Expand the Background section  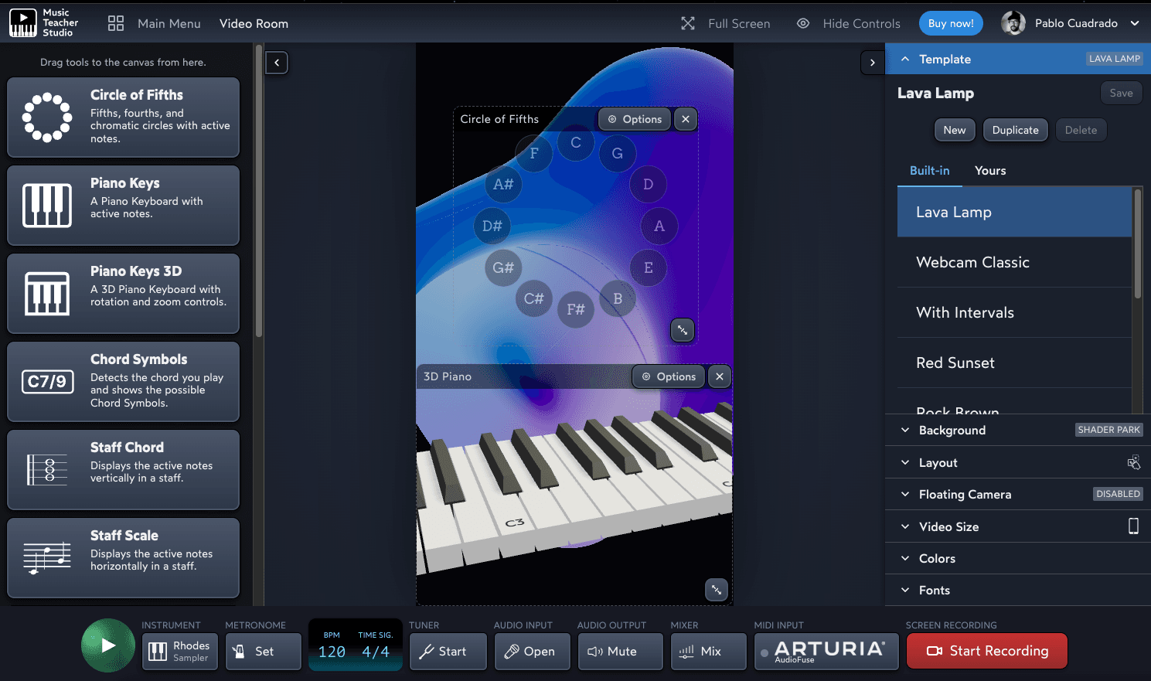coord(952,431)
